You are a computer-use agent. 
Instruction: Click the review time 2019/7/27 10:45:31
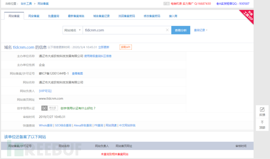tap(52, 117)
